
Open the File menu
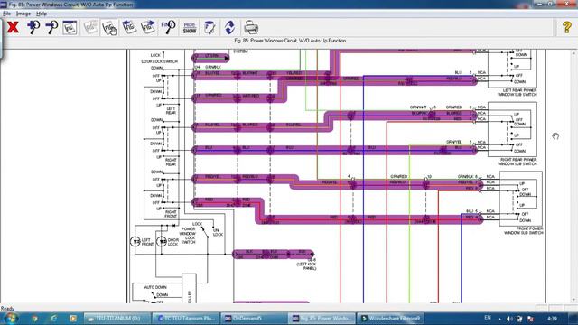(6, 14)
